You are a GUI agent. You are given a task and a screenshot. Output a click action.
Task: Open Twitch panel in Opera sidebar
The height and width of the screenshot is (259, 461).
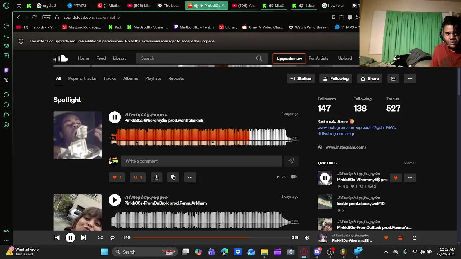(6, 70)
